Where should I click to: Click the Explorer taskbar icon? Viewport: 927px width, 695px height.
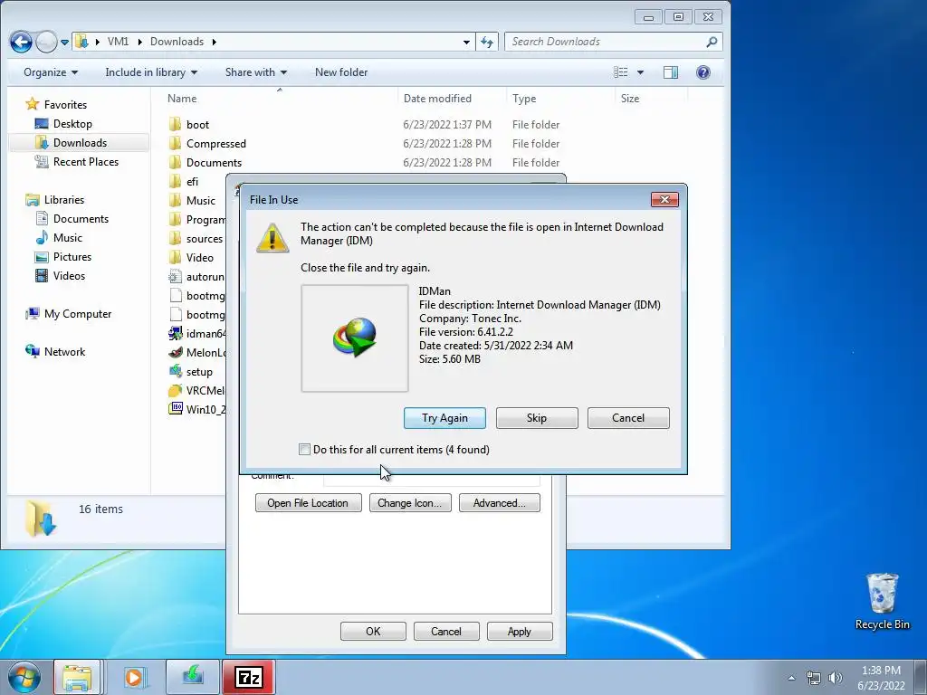coord(78,677)
